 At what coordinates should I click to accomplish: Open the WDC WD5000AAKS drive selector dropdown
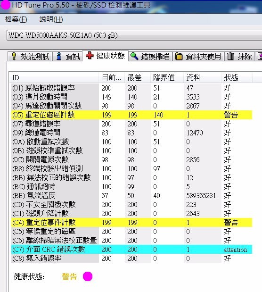(134, 35)
